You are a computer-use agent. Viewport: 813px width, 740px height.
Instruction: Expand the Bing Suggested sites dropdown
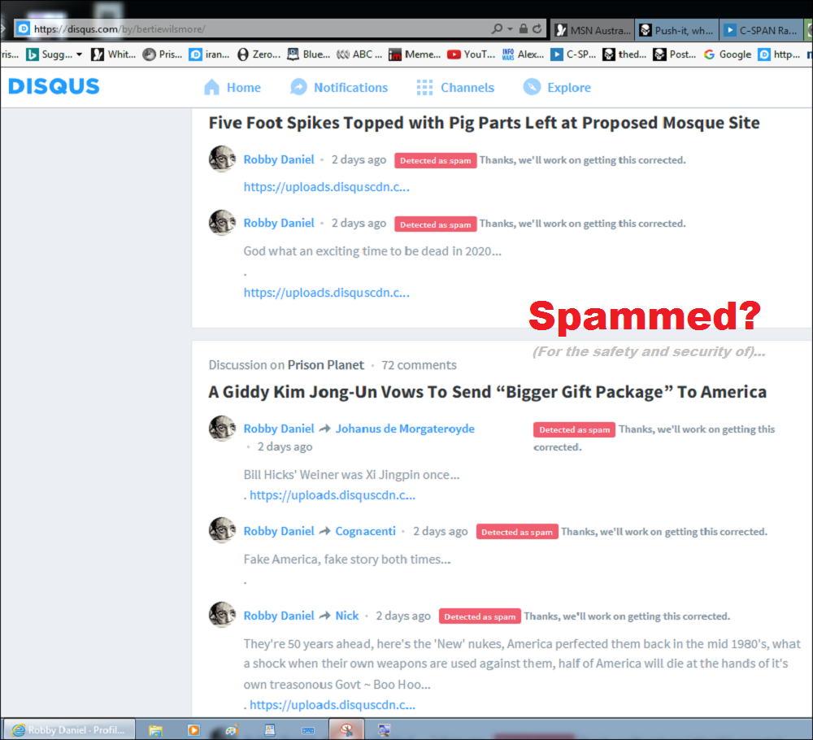pyautogui.click(x=80, y=54)
